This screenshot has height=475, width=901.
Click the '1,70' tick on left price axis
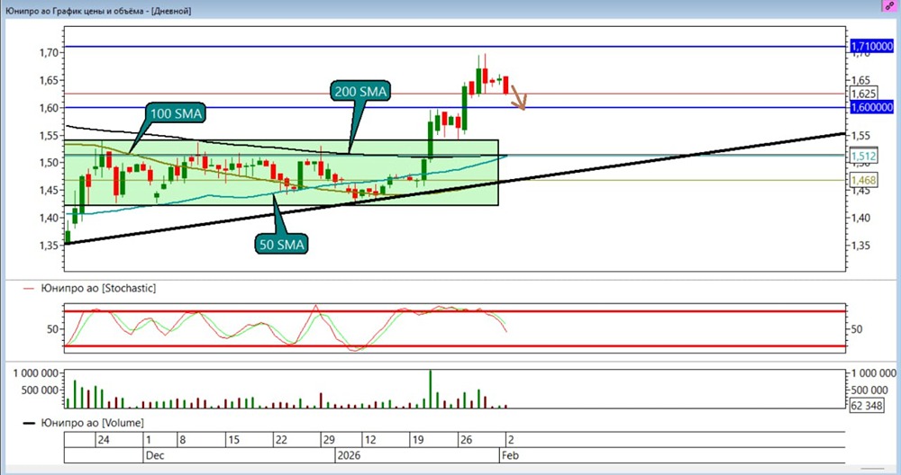pyautogui.click(x=49, y=52)
